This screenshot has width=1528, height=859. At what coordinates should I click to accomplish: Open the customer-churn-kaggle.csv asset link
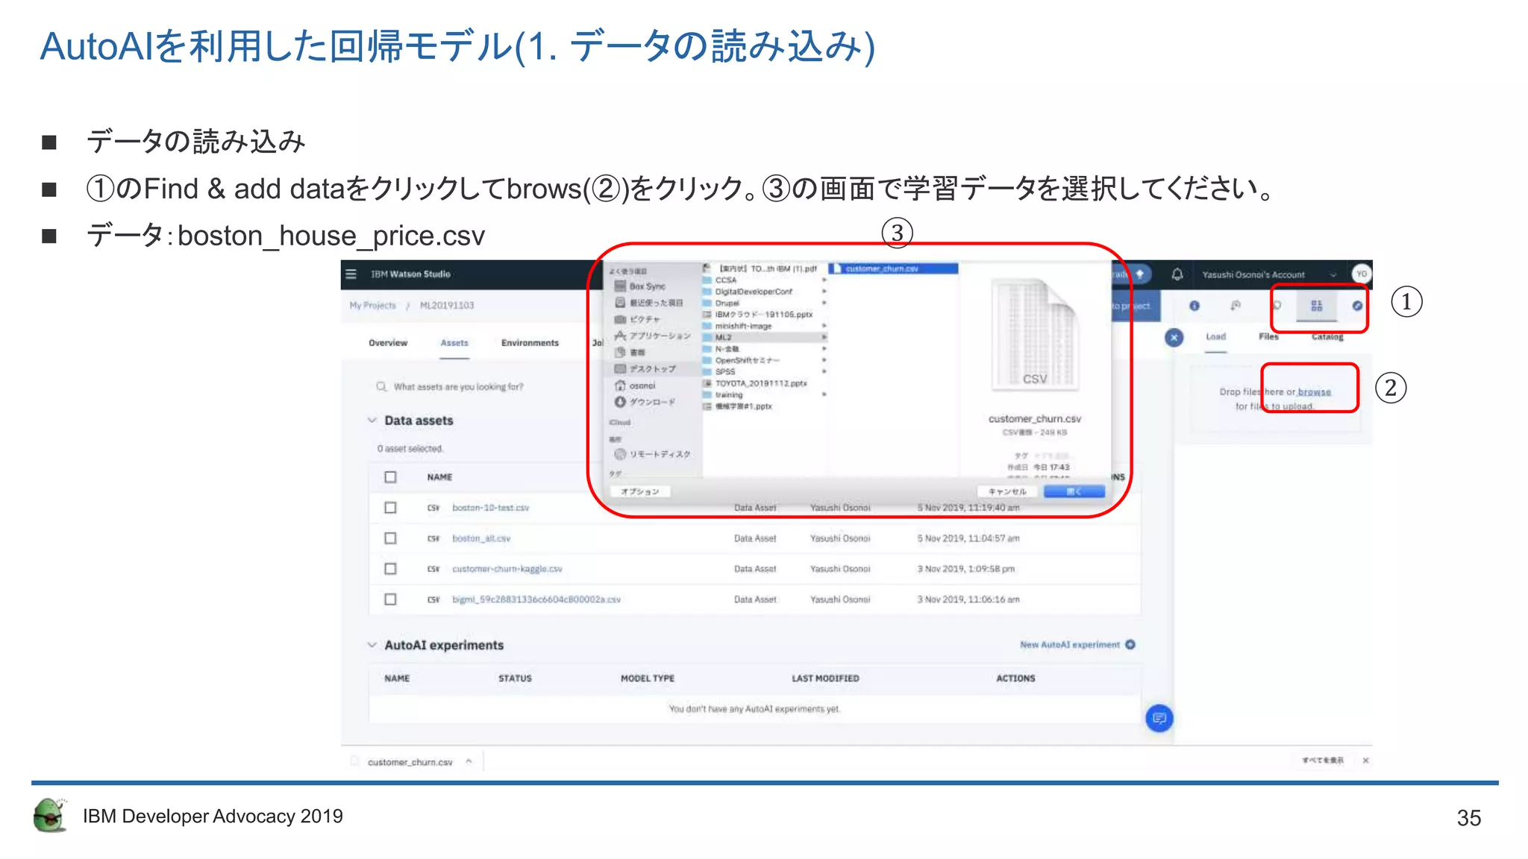(507, 569)
